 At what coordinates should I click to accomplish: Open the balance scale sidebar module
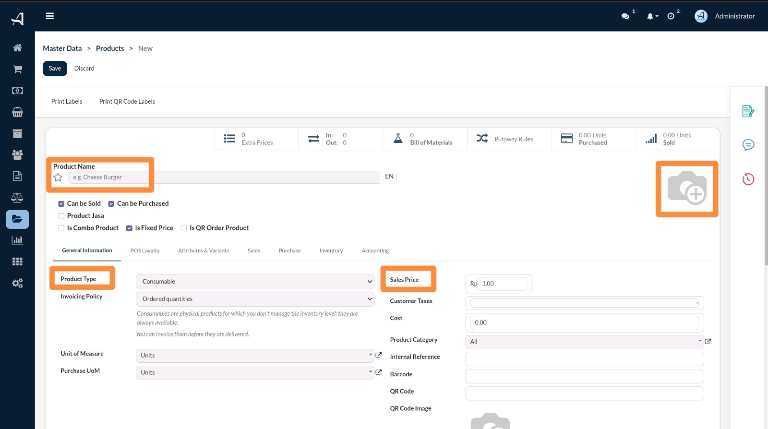pyautogui.click(x=17, y=197)
